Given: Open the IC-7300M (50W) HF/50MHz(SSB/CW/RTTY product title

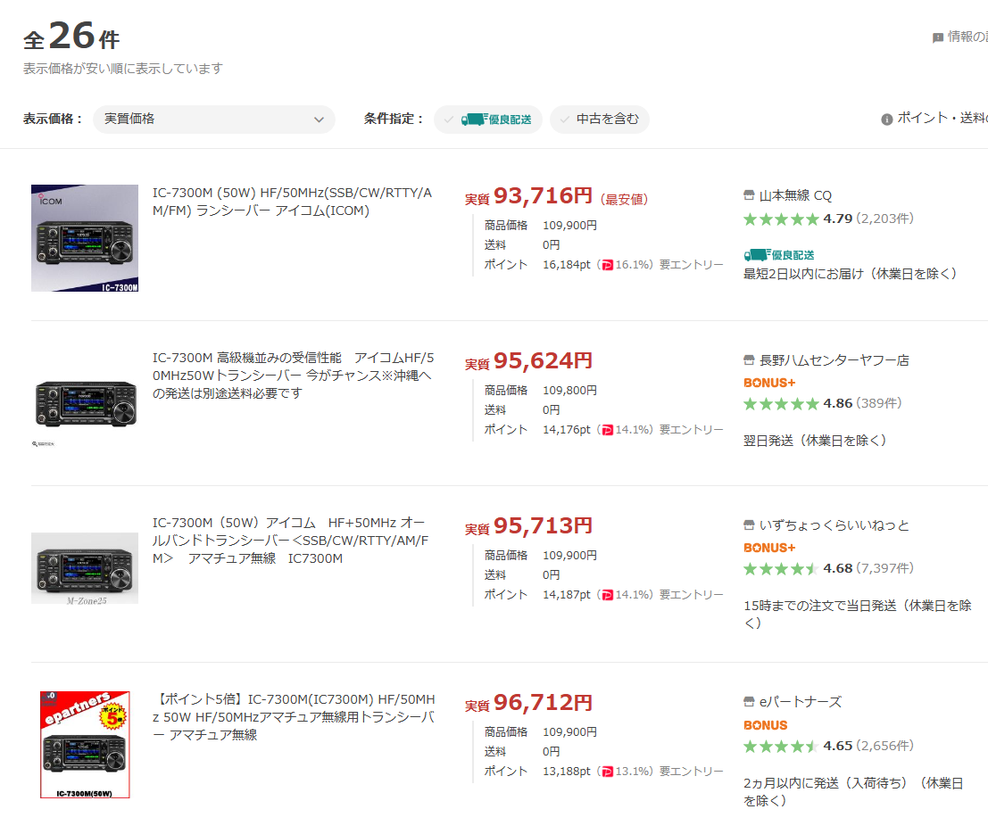Looking at the screenshot, I should [293, 202].
